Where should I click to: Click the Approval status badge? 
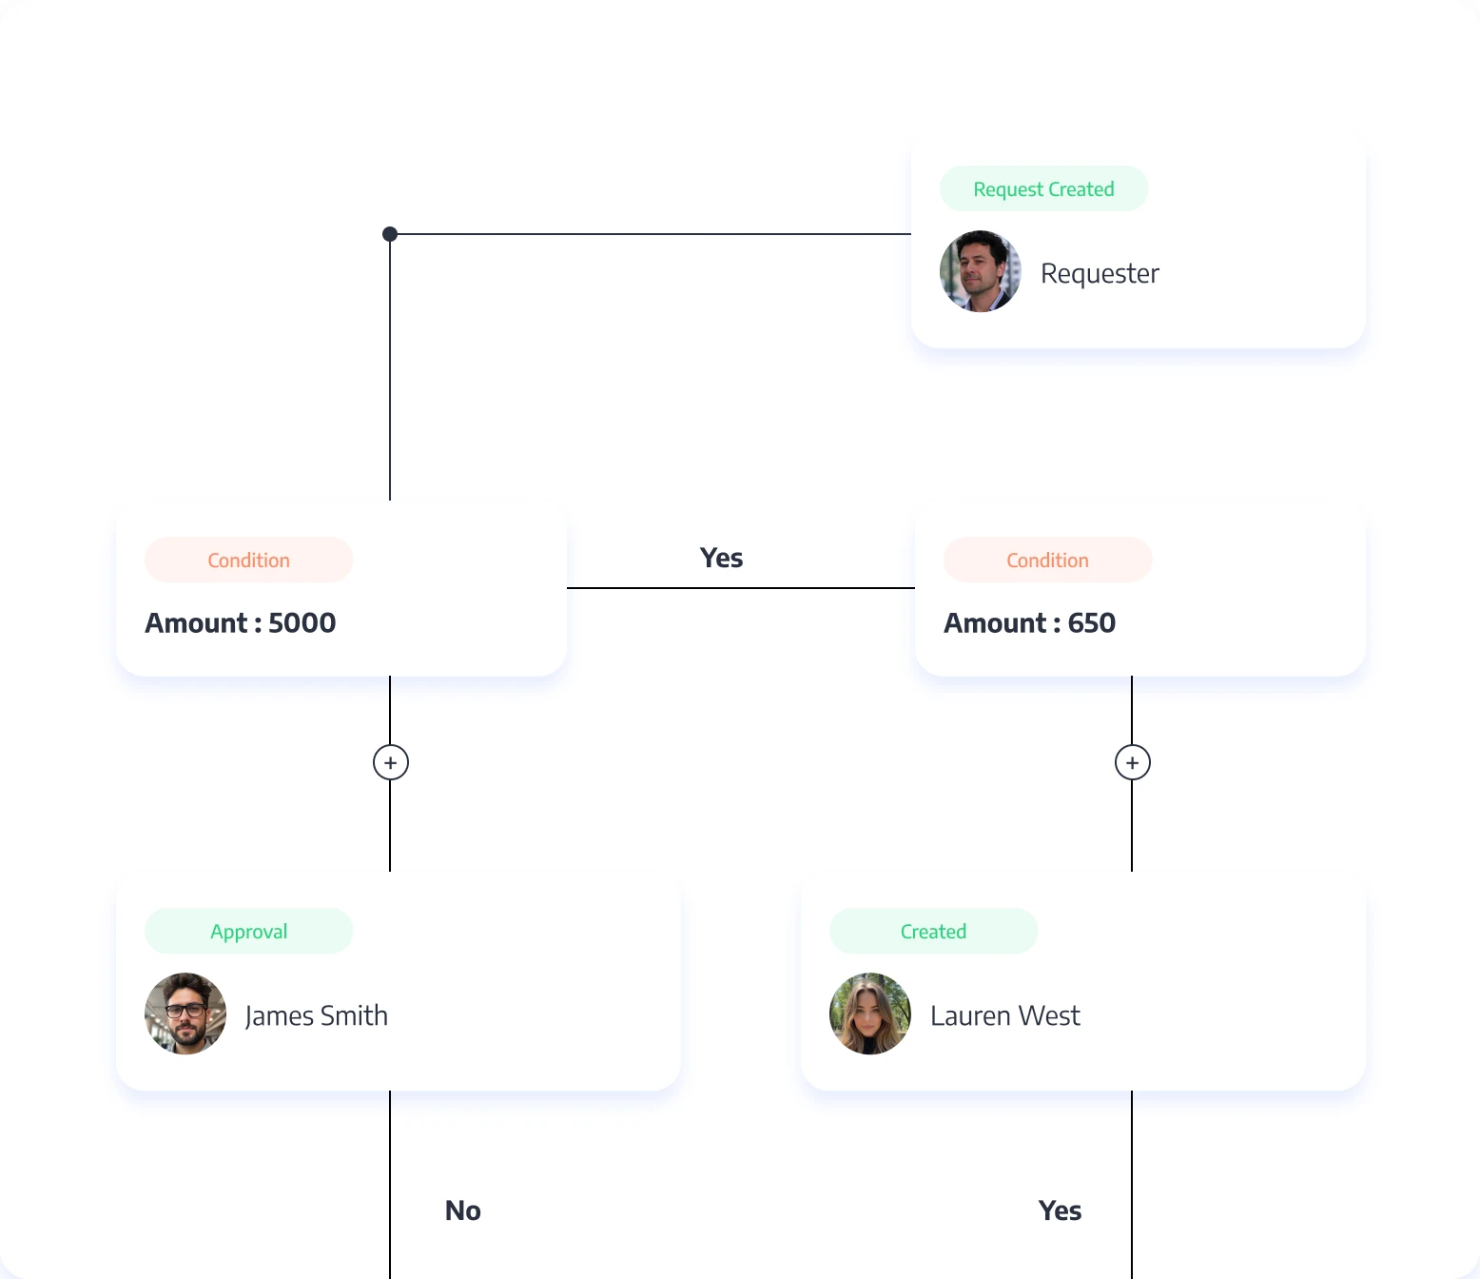coord(248,932)
